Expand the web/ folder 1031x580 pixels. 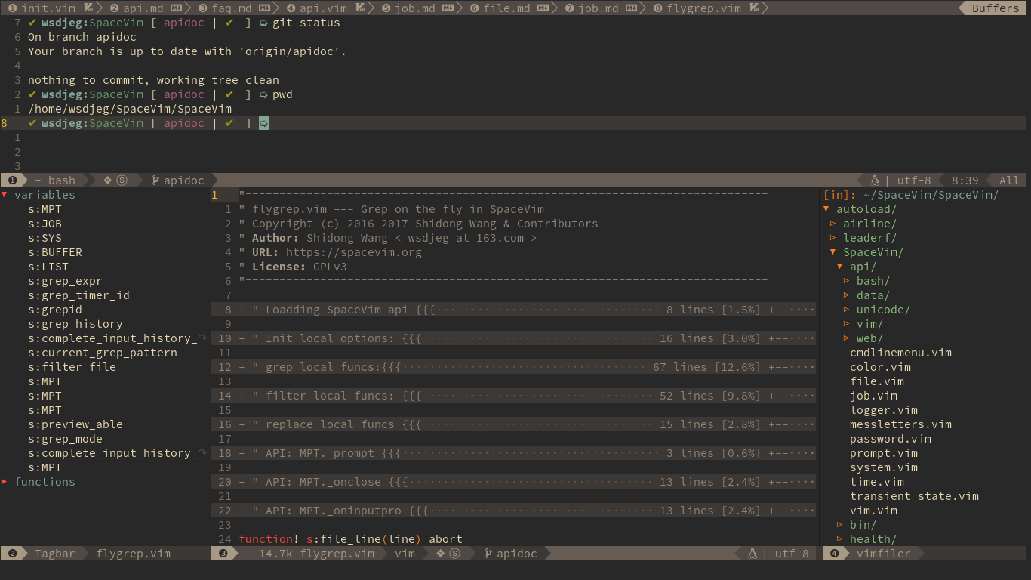[847, 338]
